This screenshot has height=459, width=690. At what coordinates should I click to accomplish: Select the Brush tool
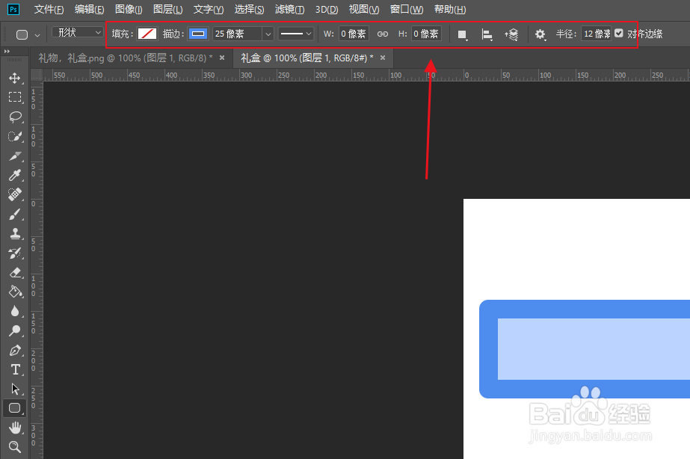(14, 215)
